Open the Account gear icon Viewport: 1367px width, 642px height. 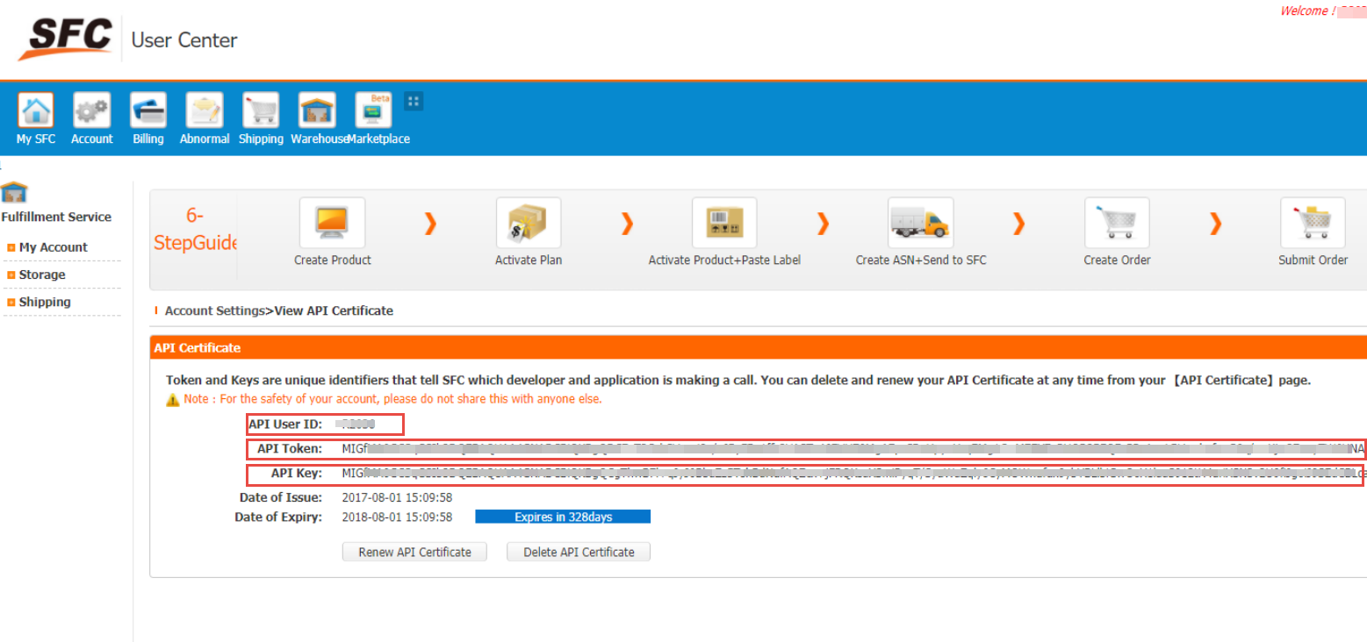pos(92,111)
